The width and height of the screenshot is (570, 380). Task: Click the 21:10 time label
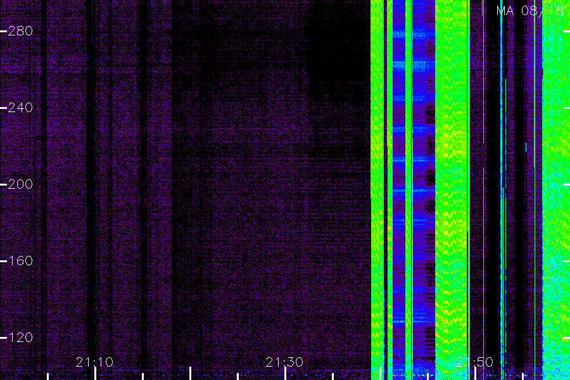click(x=94, y=362)
